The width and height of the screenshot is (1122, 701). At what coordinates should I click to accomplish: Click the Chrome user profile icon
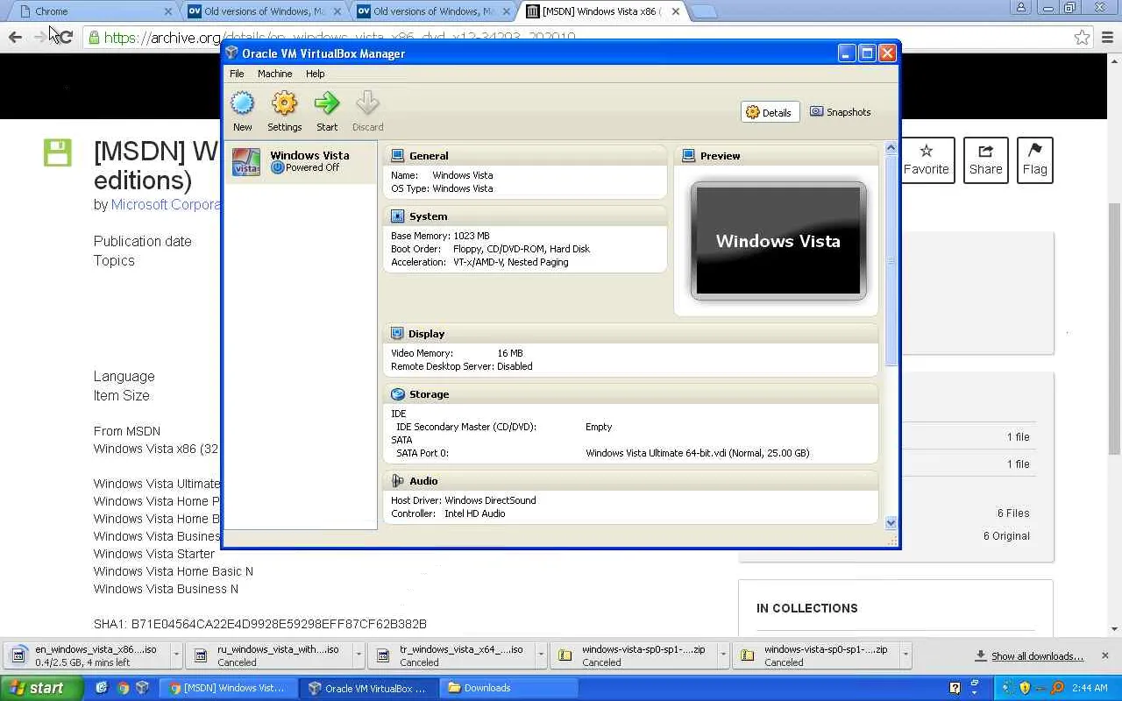click(1020, 8)
